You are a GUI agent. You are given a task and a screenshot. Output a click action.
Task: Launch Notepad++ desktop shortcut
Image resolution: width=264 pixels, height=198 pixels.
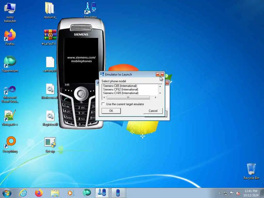coord(10,118)
